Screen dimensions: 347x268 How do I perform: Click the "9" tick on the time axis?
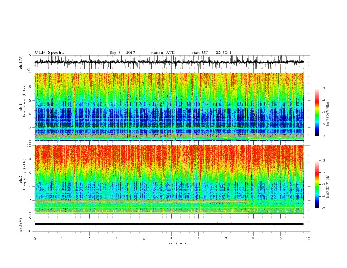pos(280,239)
